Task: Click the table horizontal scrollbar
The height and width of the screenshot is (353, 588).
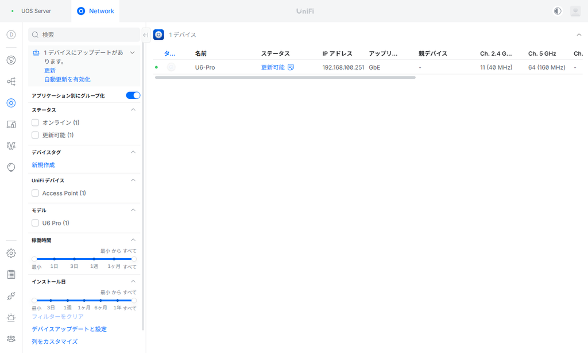Action: [285, 78]
